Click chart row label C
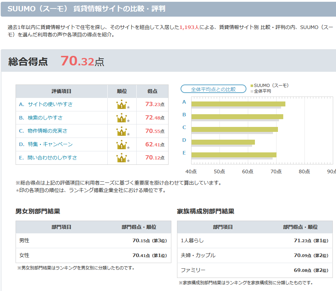 (x=184, y=127)
